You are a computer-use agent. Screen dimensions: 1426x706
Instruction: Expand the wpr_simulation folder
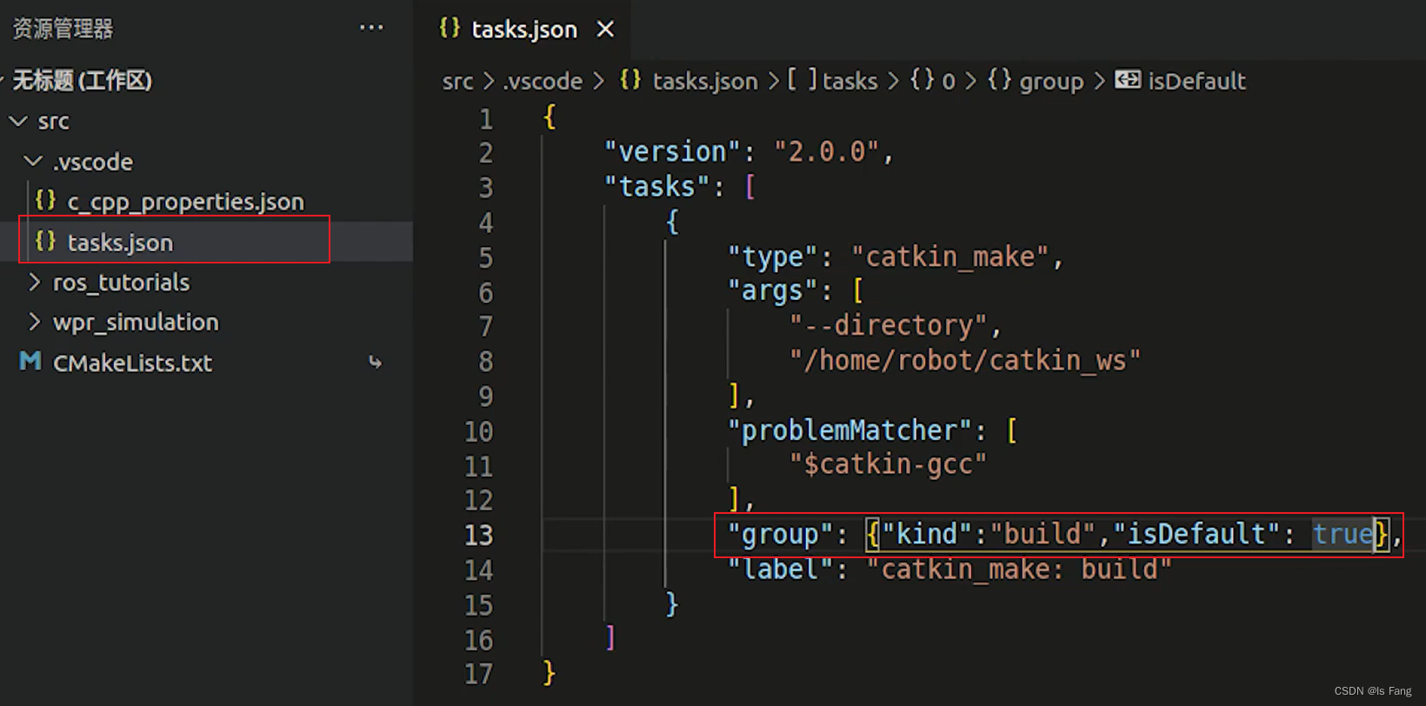click(x=35, y=322)
